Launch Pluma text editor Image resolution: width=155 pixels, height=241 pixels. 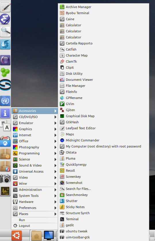click(104, 158)
